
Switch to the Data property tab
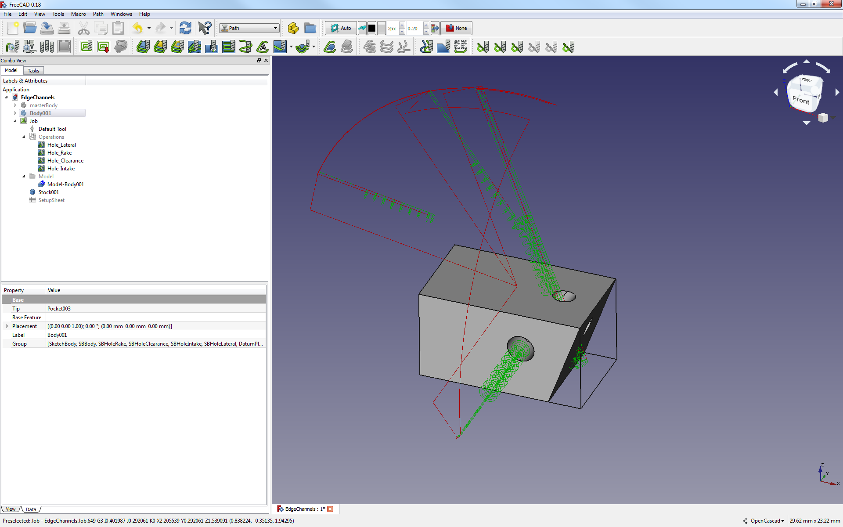31,509
